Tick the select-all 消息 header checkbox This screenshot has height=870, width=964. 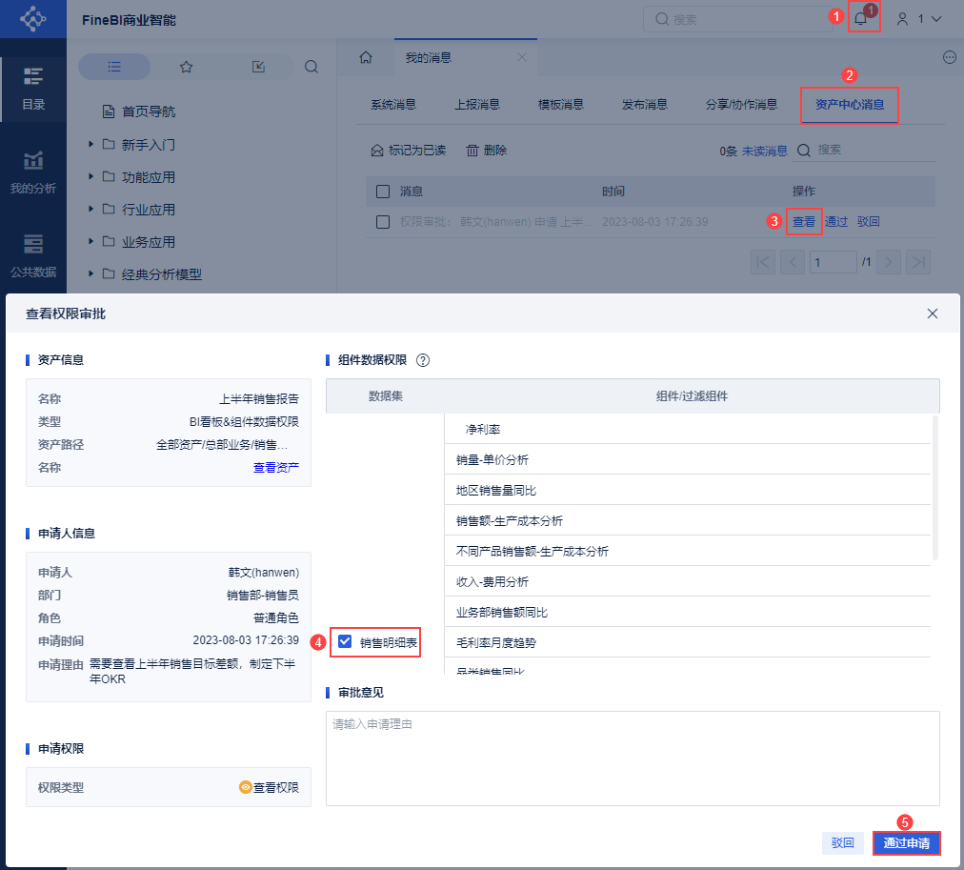(x=383, y=192)
